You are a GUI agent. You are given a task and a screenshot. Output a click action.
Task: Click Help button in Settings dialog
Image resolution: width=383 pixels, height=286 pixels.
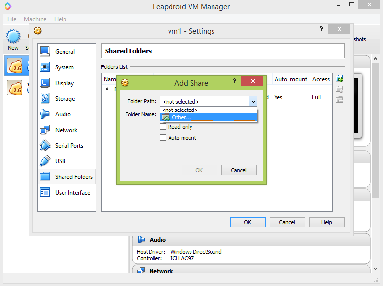point(327,222)
